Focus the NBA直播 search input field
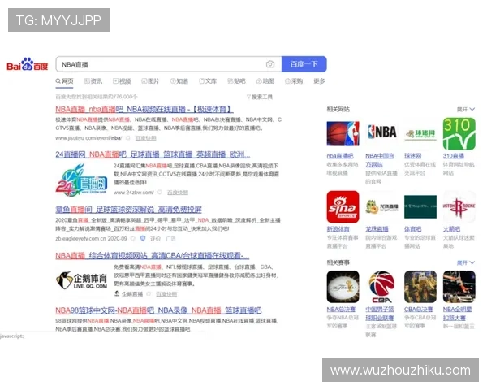The height and width of the screenshot is (390, 487). tap(169, 64)
